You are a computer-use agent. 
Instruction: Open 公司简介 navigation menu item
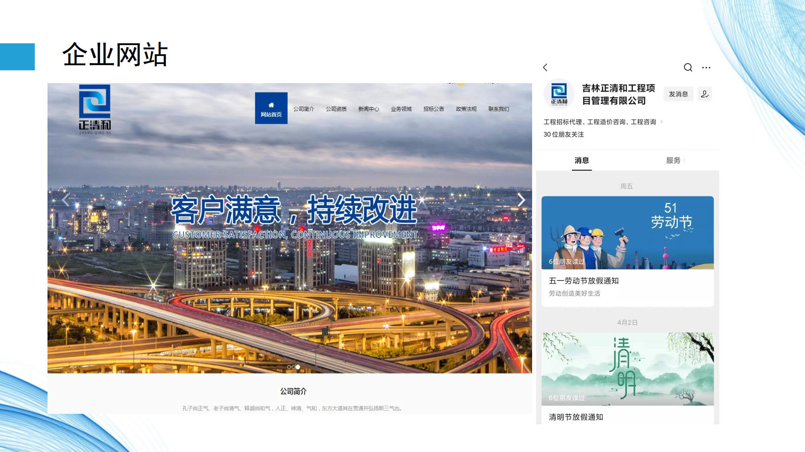(x=303, y=109)
